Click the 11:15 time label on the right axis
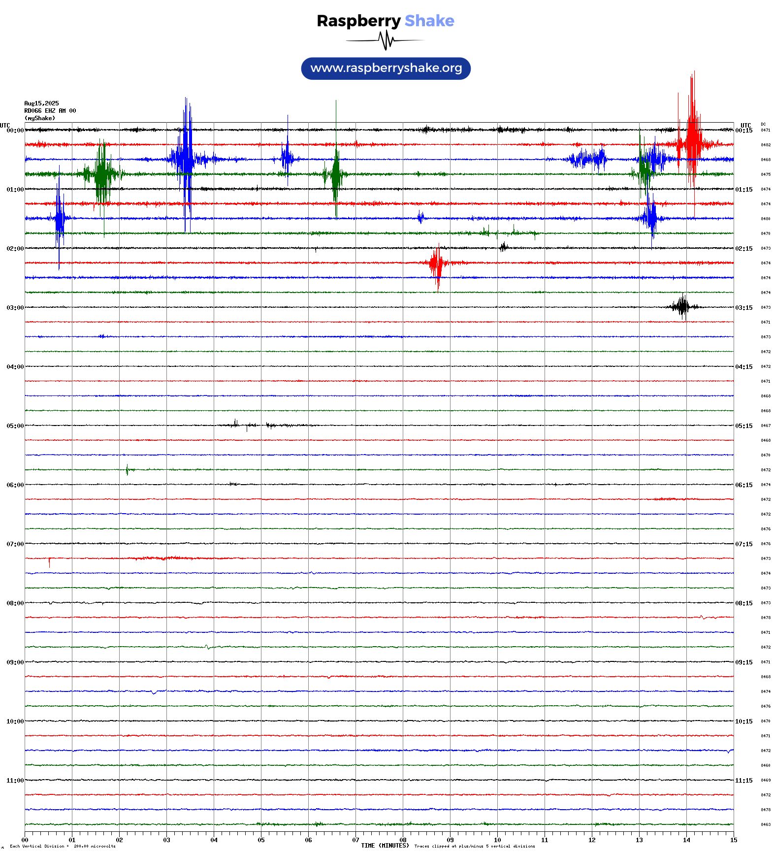The image size is (773, 853). 743,781
